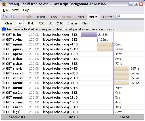Screen dimensions: 145x121
Task: Click 200 OK status for js-bg- row
Action: coord(34,35)
